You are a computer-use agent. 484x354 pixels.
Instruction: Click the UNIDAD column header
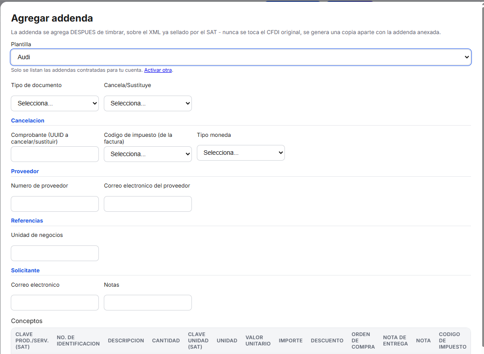point(227,341)
